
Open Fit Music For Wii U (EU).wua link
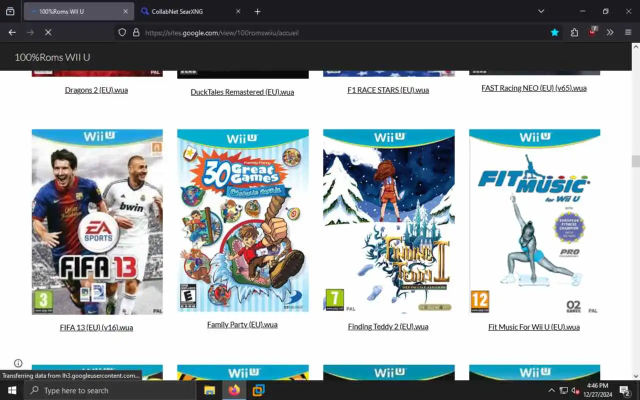tap(534, 327)
